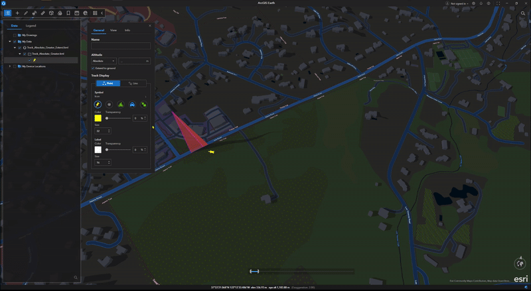The image size is (531, 291).
Task: Uncheck the pushpin track item checkbox
Action: [30, 60]
